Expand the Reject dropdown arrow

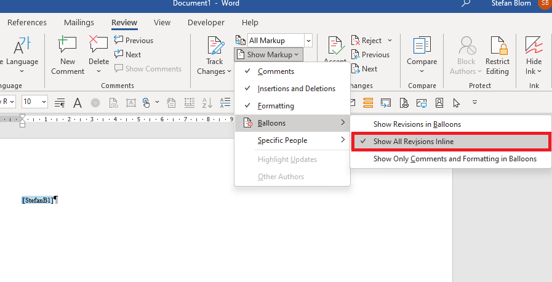(x=390, y=40)
